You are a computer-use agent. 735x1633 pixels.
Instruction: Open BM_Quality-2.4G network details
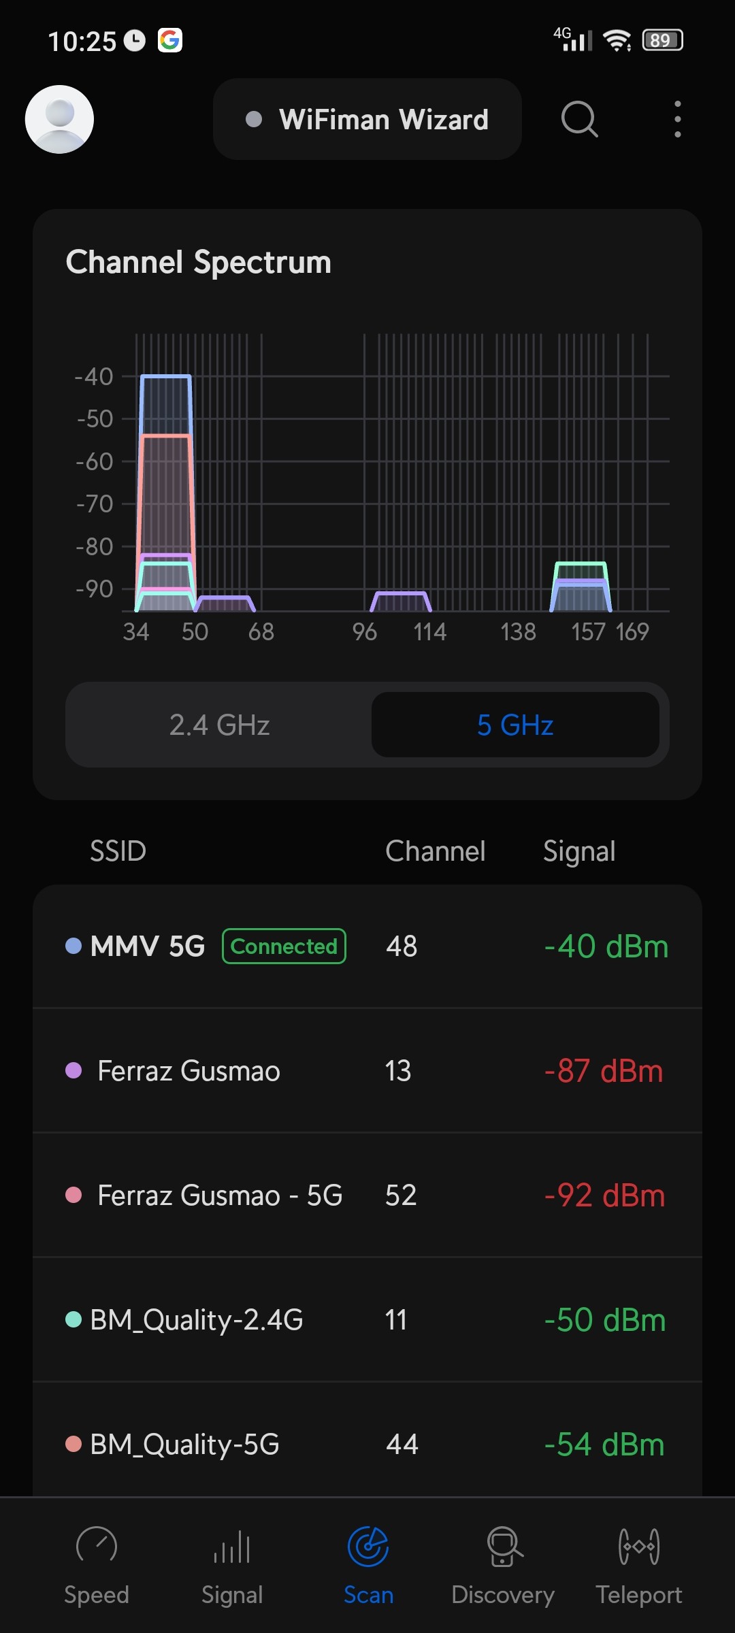(x=367, y=1320)
